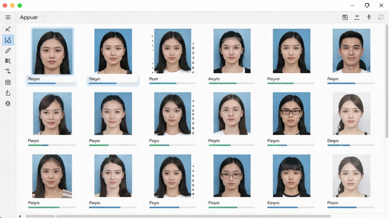Open the framed list panel icon
This screenshot has width=389, height=218.
(8, 82)
